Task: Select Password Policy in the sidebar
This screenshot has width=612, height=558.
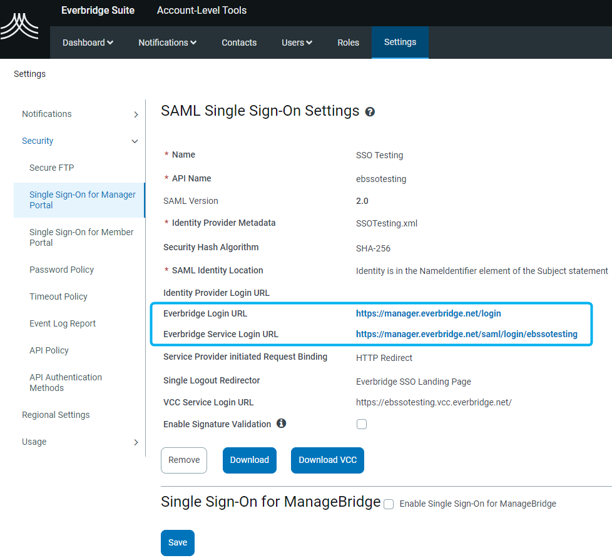Action: tap(61, 269)
